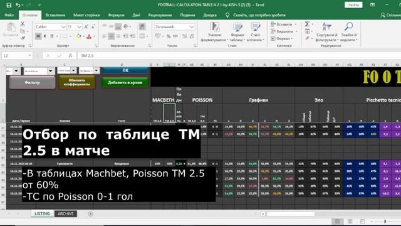Click the percent style icon
This screenshot has width=401, height=226.
(x=169, y=36)
